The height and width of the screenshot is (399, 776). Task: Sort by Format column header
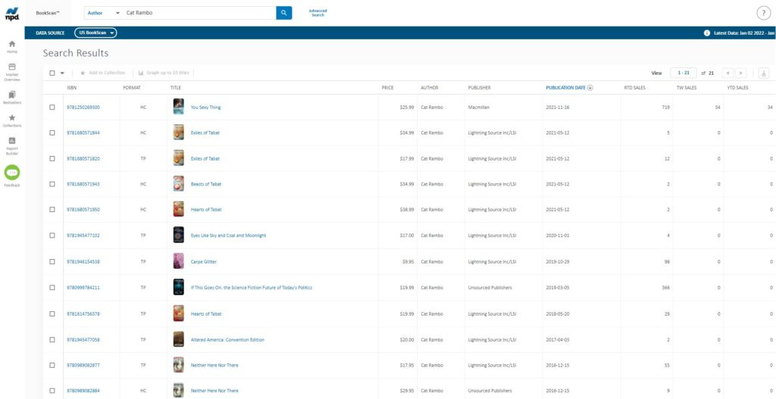coord(132,88)
